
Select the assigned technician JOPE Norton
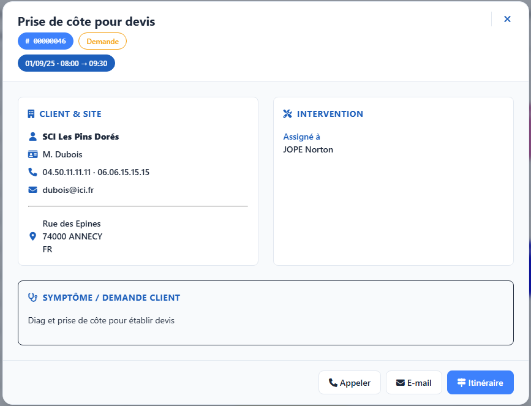click(309, 149)
